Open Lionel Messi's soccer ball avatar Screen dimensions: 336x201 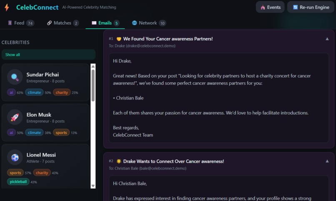(x=15, y=157)
